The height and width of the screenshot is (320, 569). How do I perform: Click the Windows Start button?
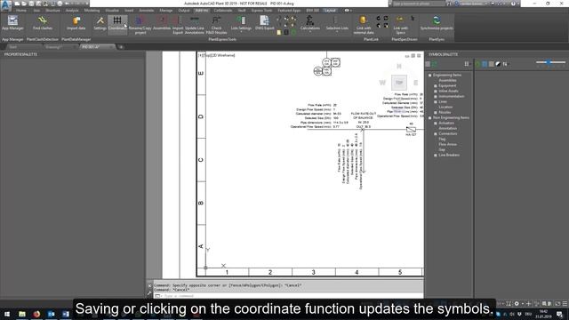[7, 314]
